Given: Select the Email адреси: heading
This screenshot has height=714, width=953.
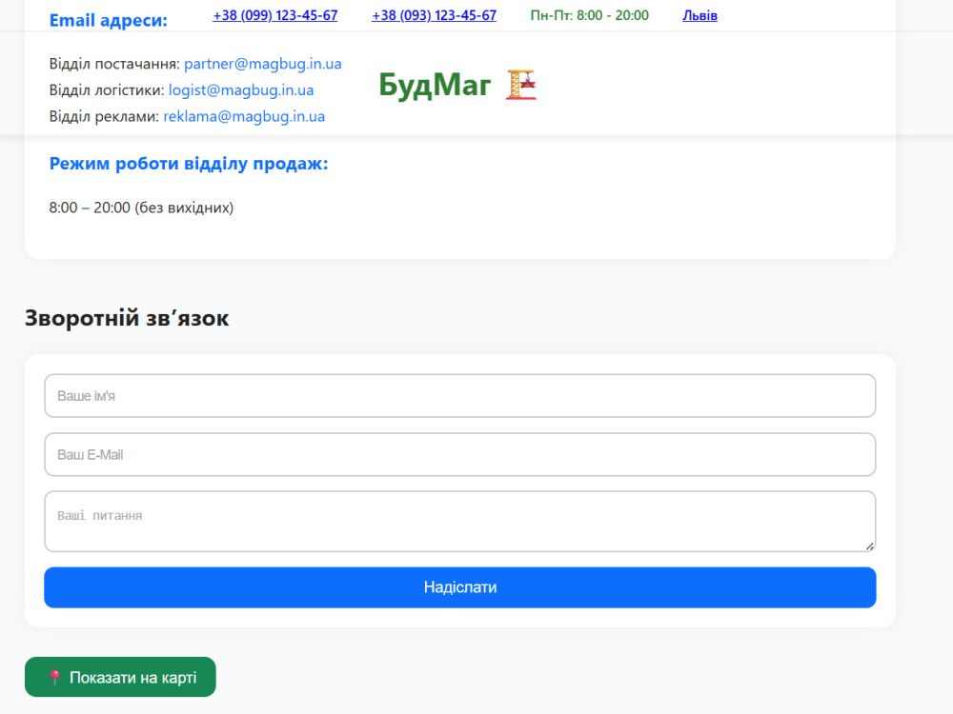Looking at the screenshot, I should point(109,20).
